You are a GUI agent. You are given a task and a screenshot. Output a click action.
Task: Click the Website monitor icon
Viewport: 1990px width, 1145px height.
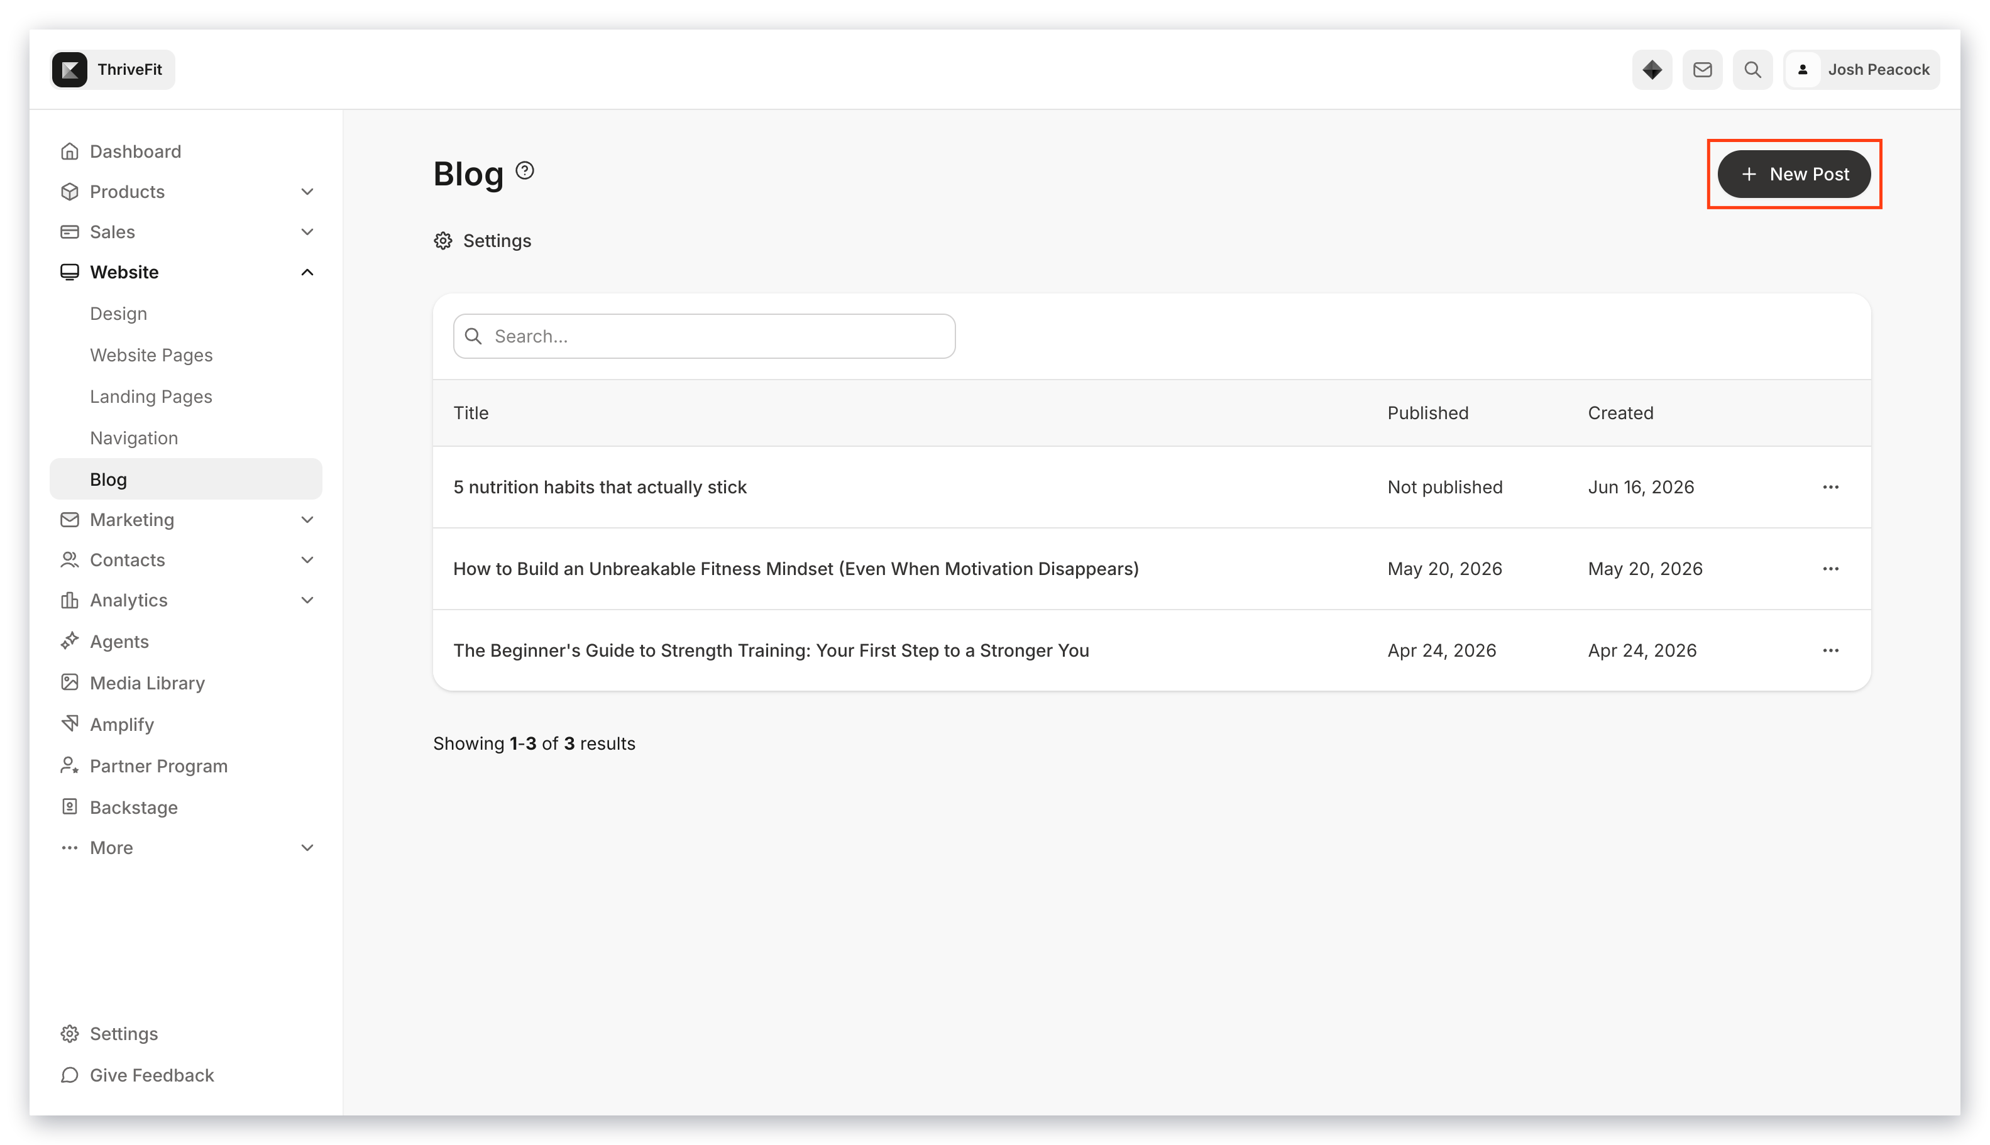pos(69,271)
